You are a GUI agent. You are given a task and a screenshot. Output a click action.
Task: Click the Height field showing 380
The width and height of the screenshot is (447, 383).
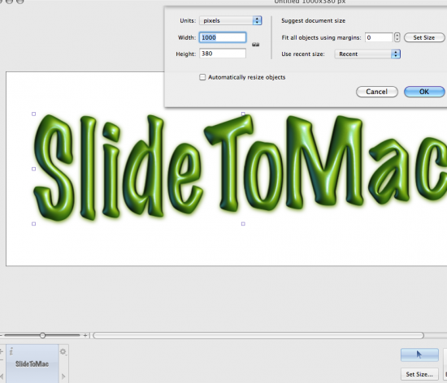[x=223, y=54]
